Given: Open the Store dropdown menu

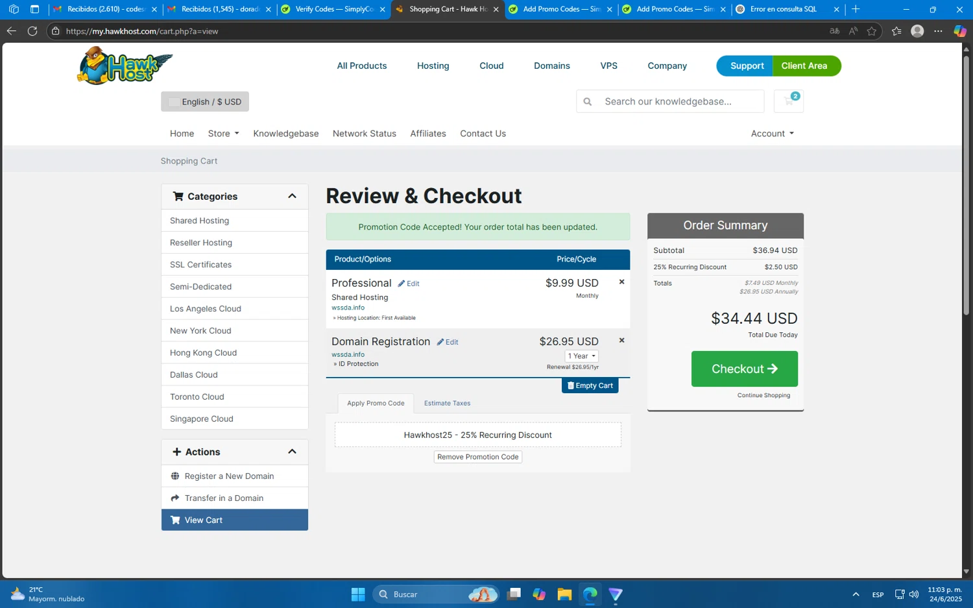Looking at the screenshot, I should coord(224,134).
